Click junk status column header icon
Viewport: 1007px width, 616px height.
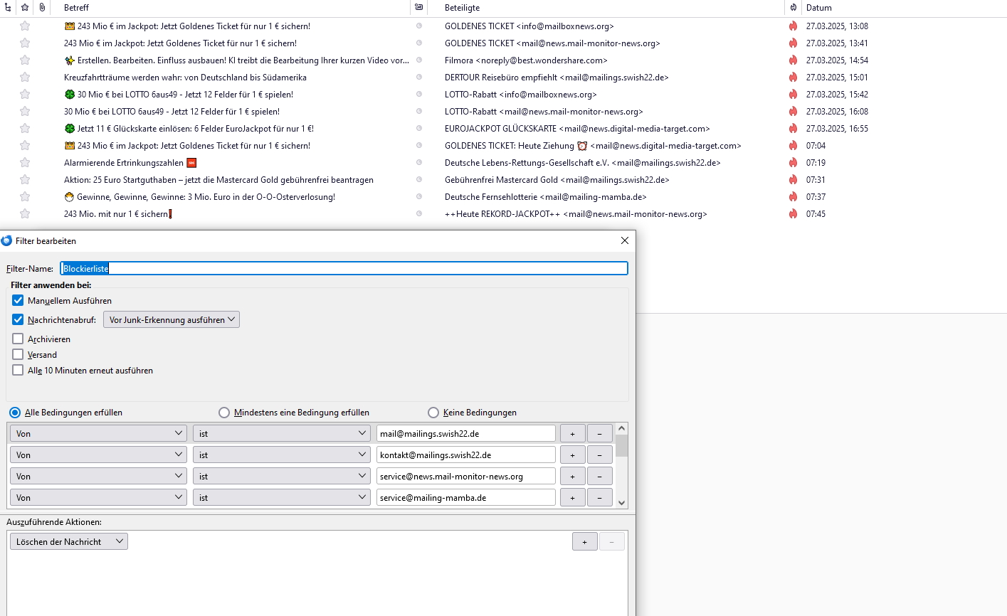click(x=793, y=8)
